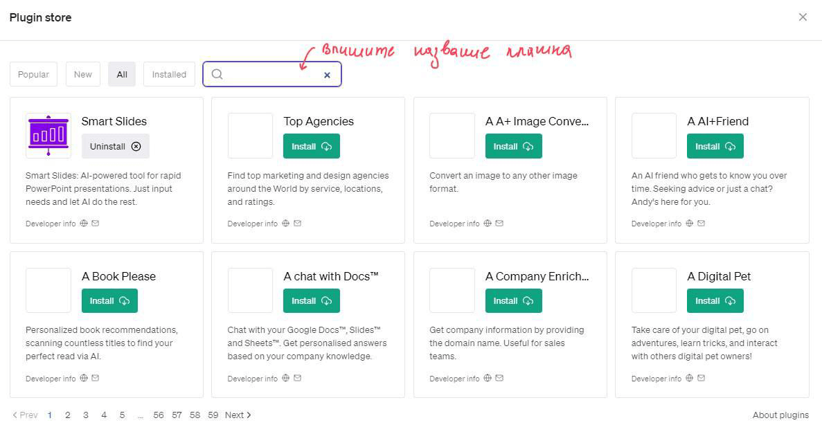
Task: Jump to page 59 of results
Action: point(213,415)
